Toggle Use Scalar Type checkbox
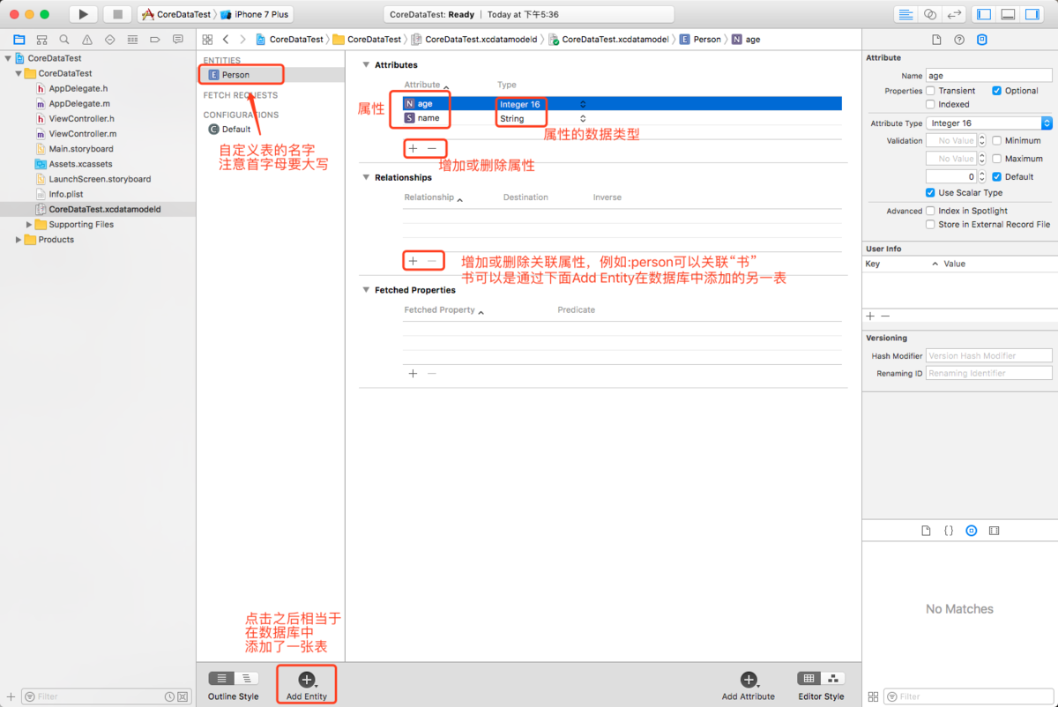 click(930, 192)
